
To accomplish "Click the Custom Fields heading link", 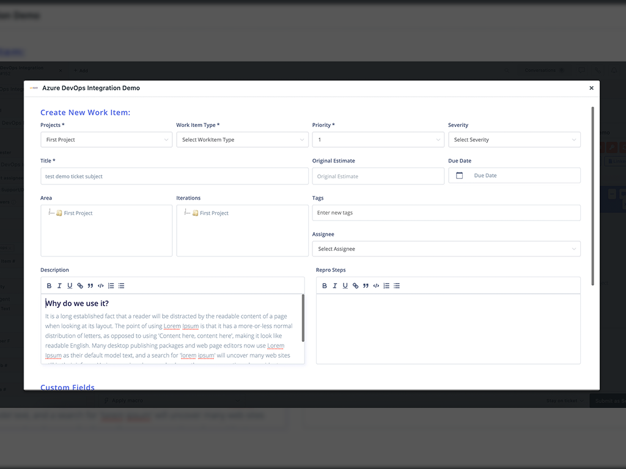I will click(x=67, y=387).
